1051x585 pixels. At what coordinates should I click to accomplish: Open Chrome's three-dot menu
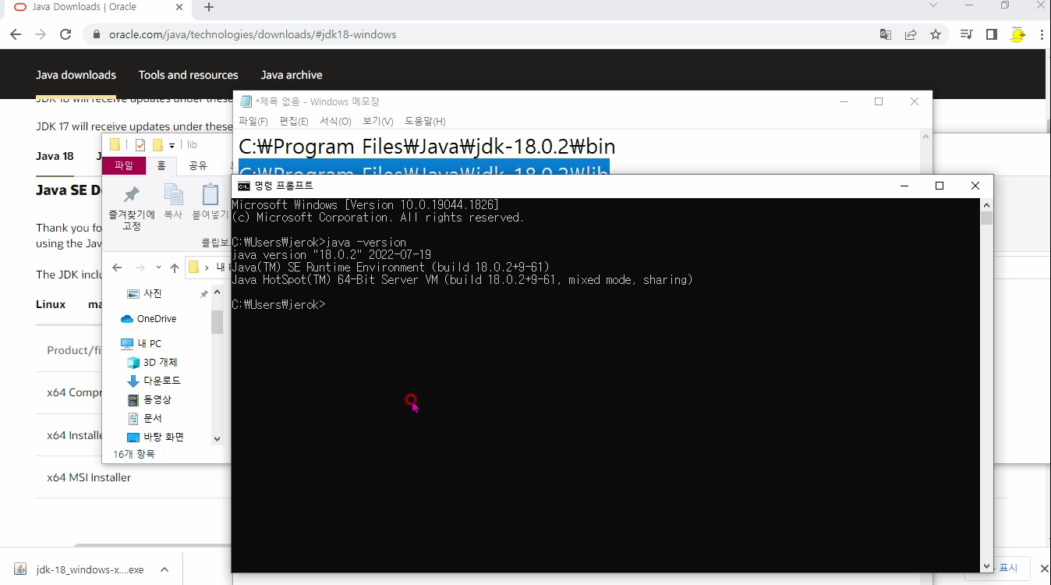1042,34
